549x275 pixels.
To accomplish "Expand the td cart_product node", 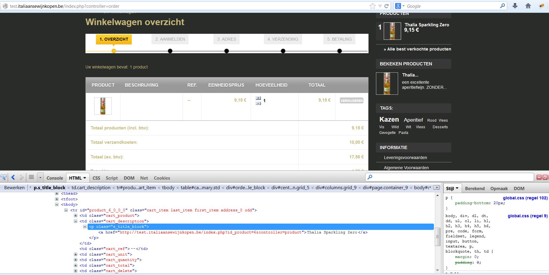I will coord(76,216).
